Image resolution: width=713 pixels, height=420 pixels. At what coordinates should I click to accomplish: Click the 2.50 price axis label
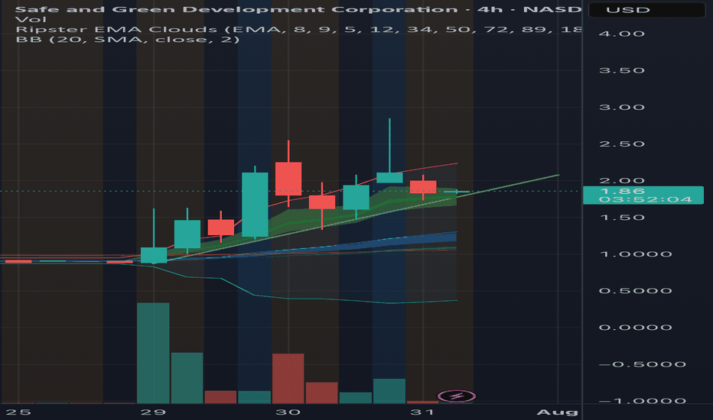(x=622, y=144)
